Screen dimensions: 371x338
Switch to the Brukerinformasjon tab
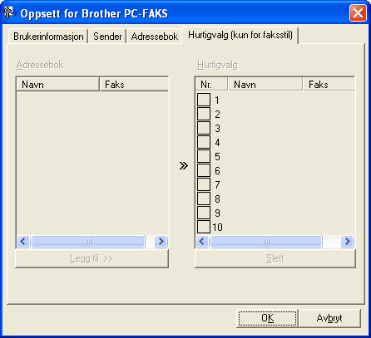[48, 37]
